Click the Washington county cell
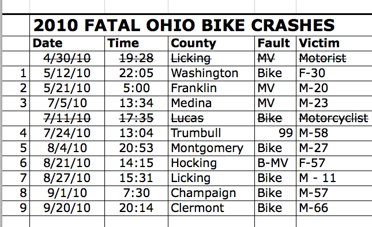This screenshot has width=372, height=227. (x=212, y=73)
